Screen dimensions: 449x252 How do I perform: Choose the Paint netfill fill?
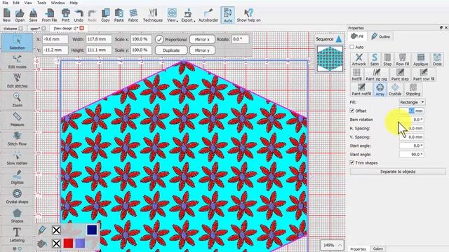coord(361,89)
